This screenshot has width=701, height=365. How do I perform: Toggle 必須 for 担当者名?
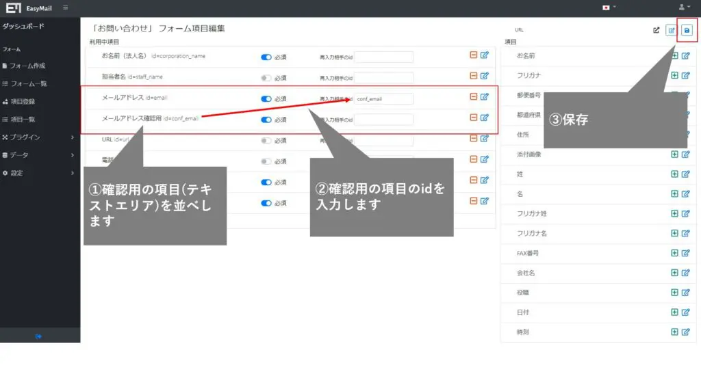click(x=266, y=78)
